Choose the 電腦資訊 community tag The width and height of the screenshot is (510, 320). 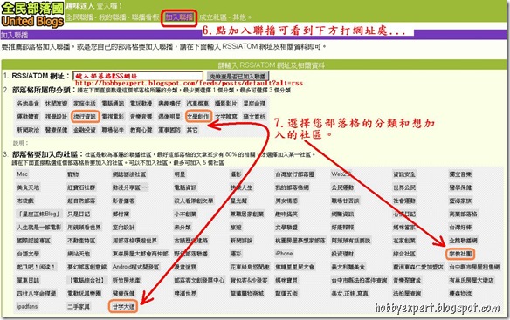(x=185, y=187)
